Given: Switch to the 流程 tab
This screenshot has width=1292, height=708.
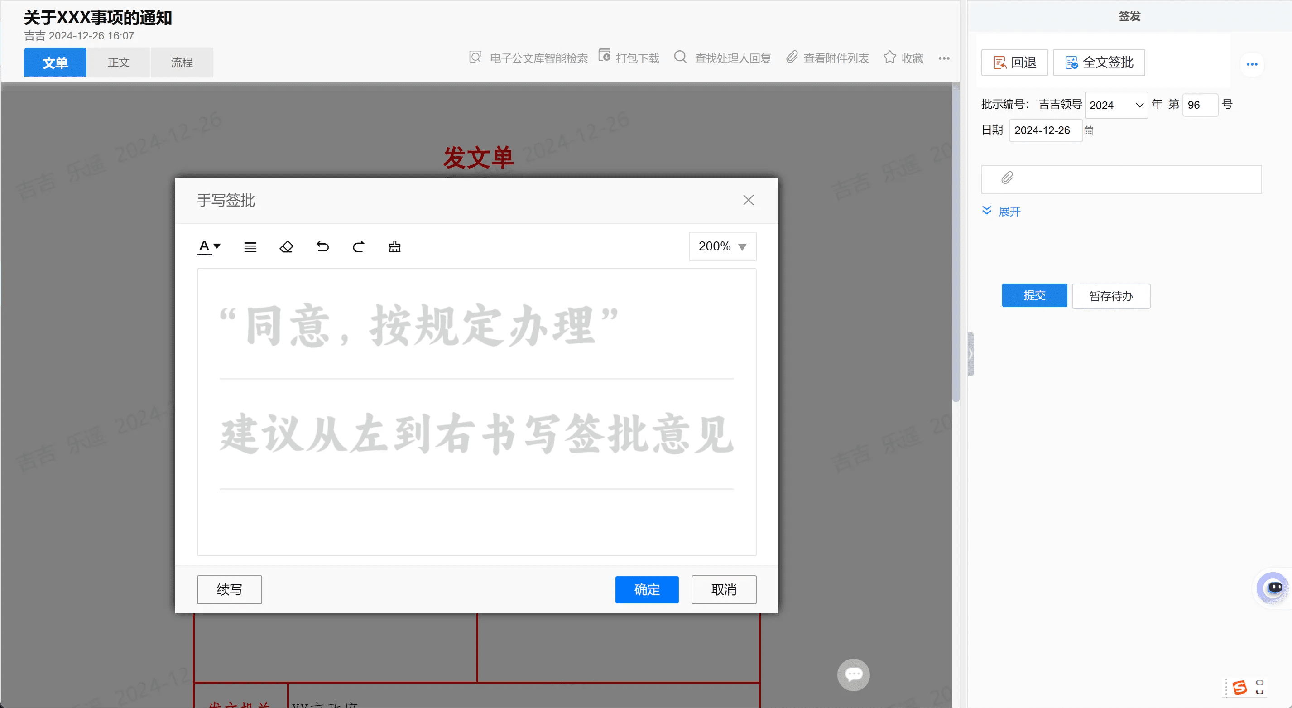Looking at the screenshot, I should (182, 62).
